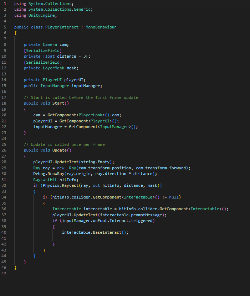250x296 pixels.
Task: Click line number 47 at the file end
Action: click(5, 273)
